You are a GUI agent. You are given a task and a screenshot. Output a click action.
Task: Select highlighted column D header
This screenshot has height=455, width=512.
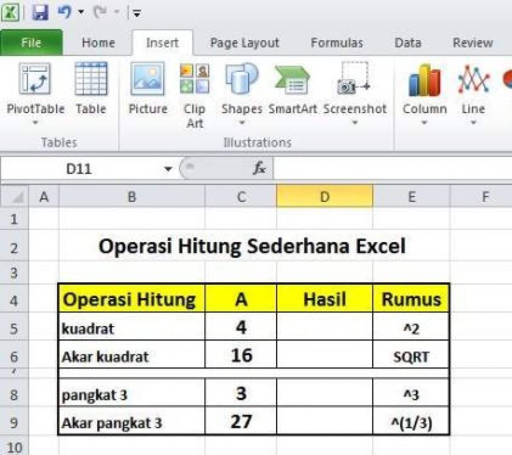click(x=325, y=197)
